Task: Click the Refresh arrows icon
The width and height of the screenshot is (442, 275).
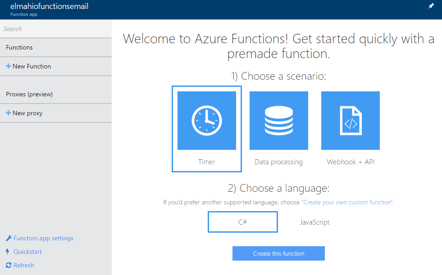Action: coord(8,265)
